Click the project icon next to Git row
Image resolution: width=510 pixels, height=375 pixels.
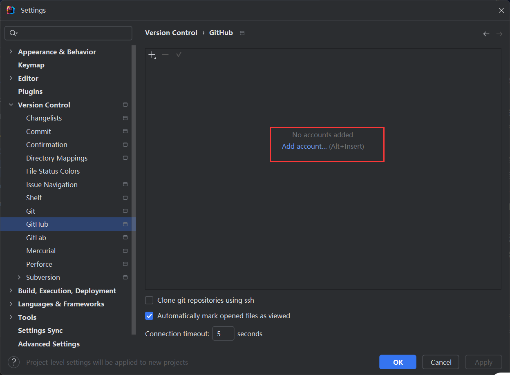coord(125,211)
